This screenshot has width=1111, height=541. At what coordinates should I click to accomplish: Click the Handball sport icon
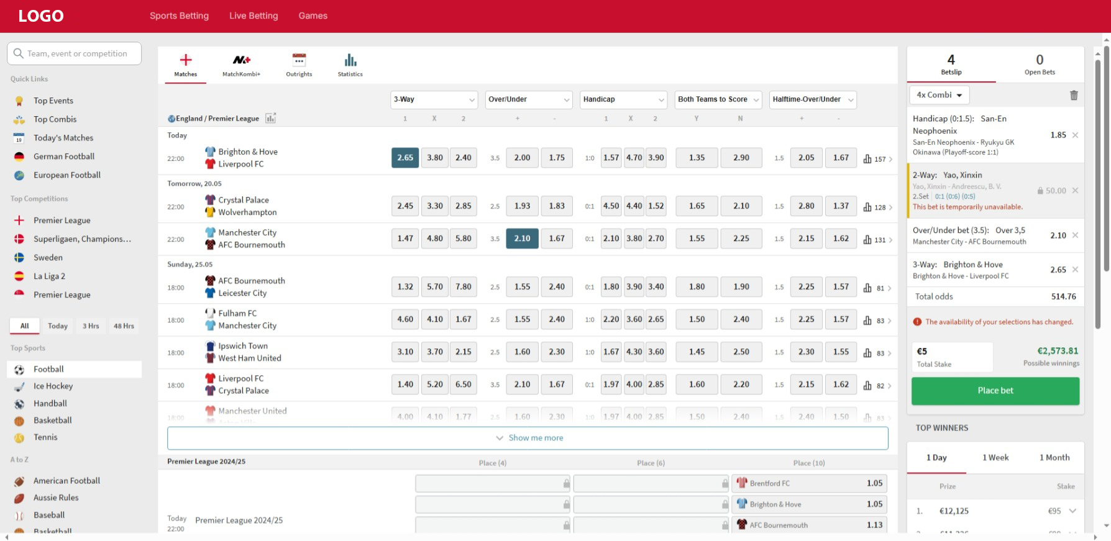click(x=19, y=404)
